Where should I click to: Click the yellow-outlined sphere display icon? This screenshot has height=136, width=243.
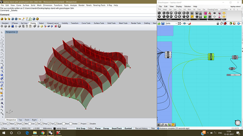(x=41, y=26)
